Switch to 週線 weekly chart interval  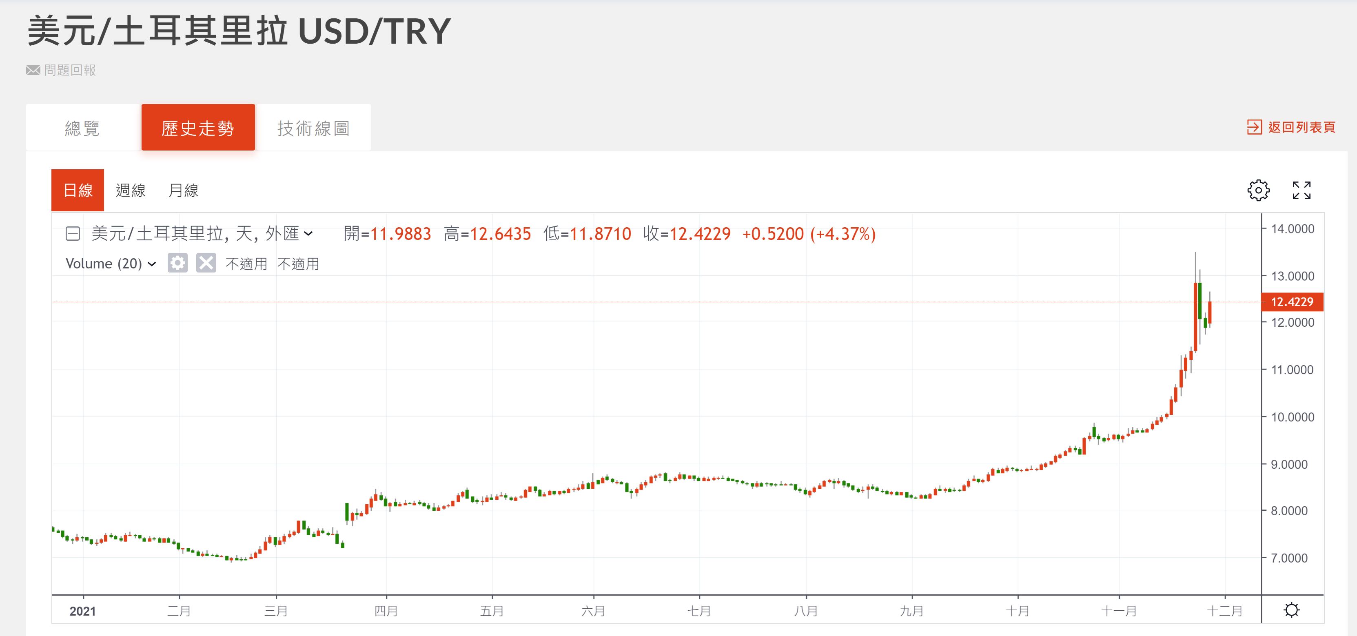131,190
